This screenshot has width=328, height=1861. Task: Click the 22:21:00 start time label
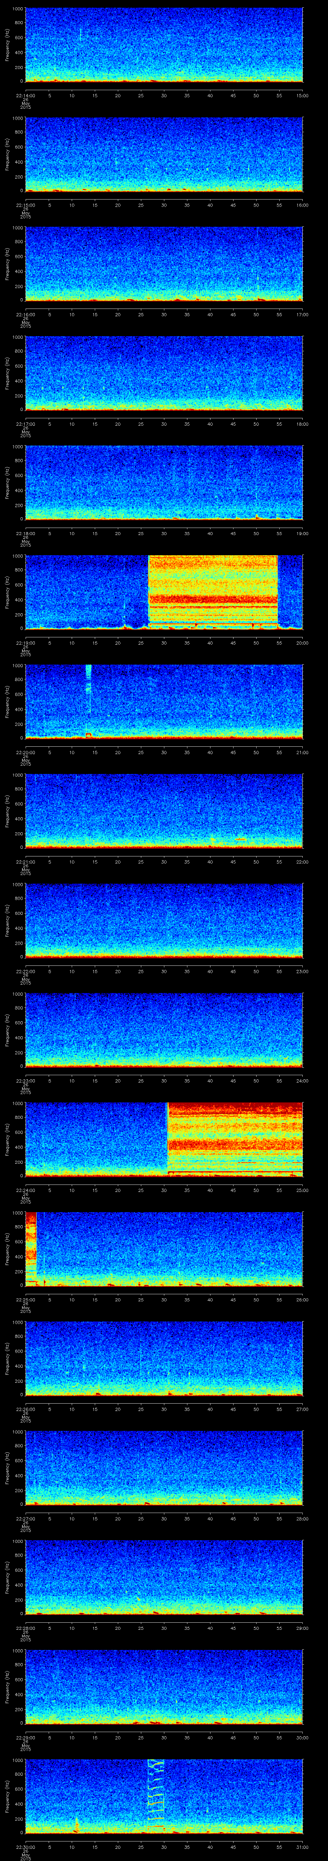click(25, 861)
